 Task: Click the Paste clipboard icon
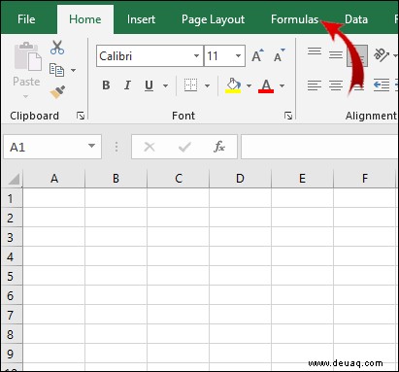click(x=28, y=56)
